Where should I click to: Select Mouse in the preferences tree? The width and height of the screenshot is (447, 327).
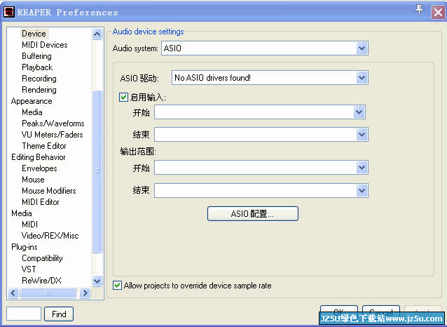click(x=33, y=180)
